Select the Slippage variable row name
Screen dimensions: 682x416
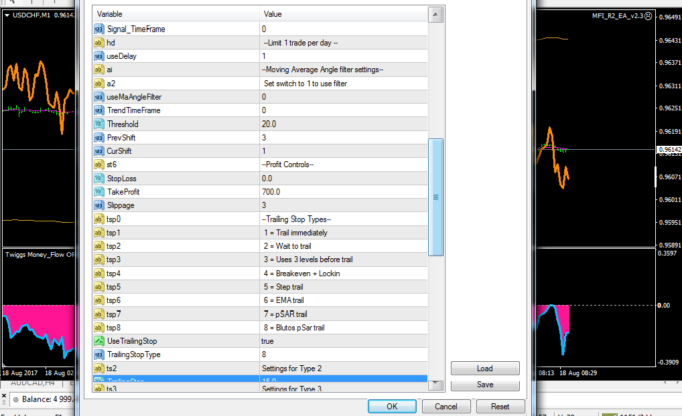click(121, 205)
